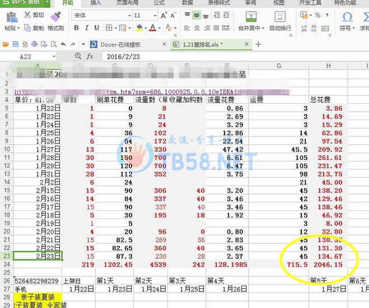Click the Format Painter brush icon
This screenshot has height=308, width=369.
[x=55, y=17]
